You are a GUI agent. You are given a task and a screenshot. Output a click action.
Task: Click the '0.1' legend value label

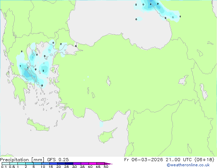[4, 167]
